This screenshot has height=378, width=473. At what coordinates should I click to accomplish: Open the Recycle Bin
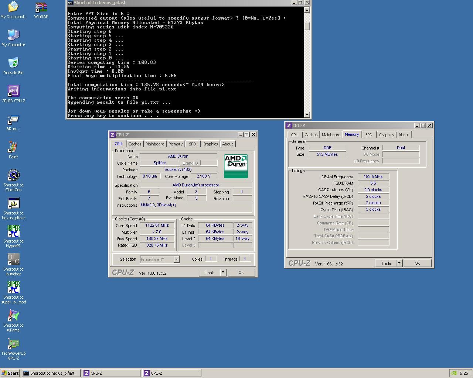13,66
